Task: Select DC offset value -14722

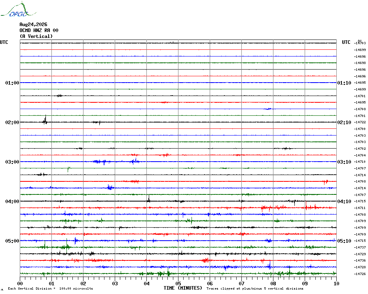Action: [x=360, y=122]
